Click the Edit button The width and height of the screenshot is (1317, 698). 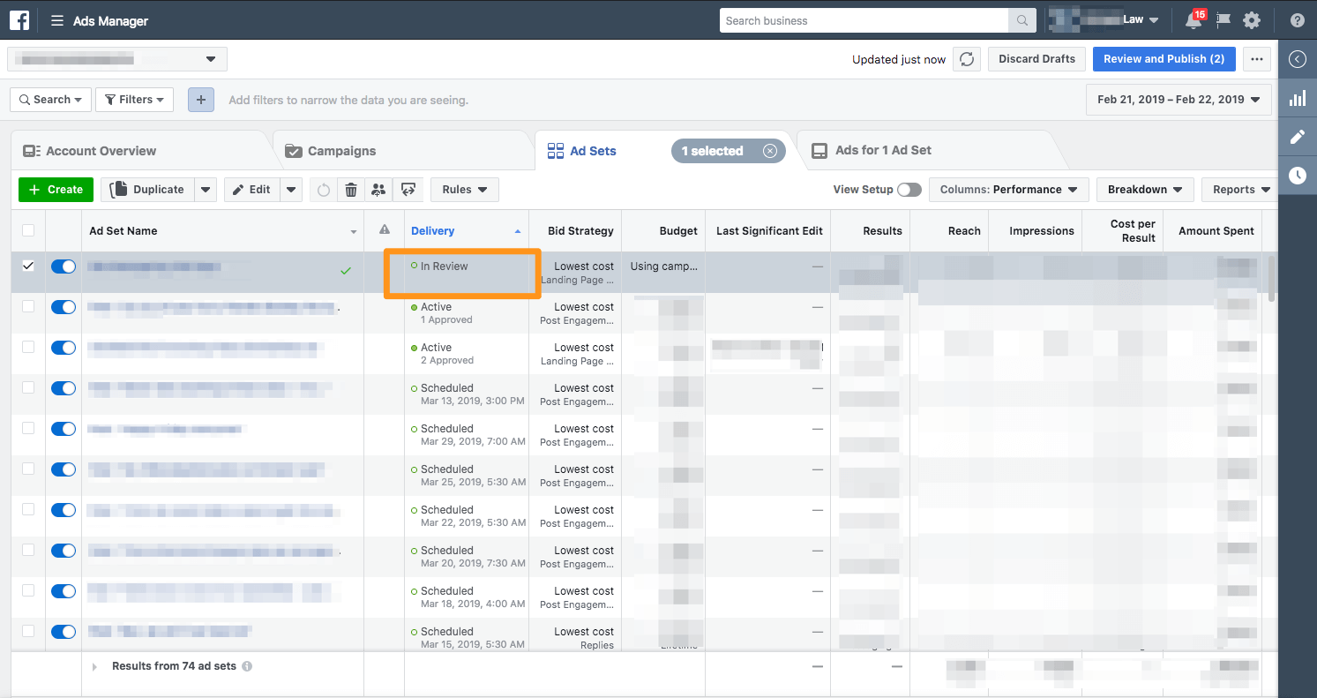pyautogui.click(x=252, y=190)
